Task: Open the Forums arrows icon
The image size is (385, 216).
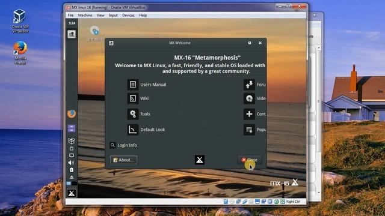Action: pos(249,85)
